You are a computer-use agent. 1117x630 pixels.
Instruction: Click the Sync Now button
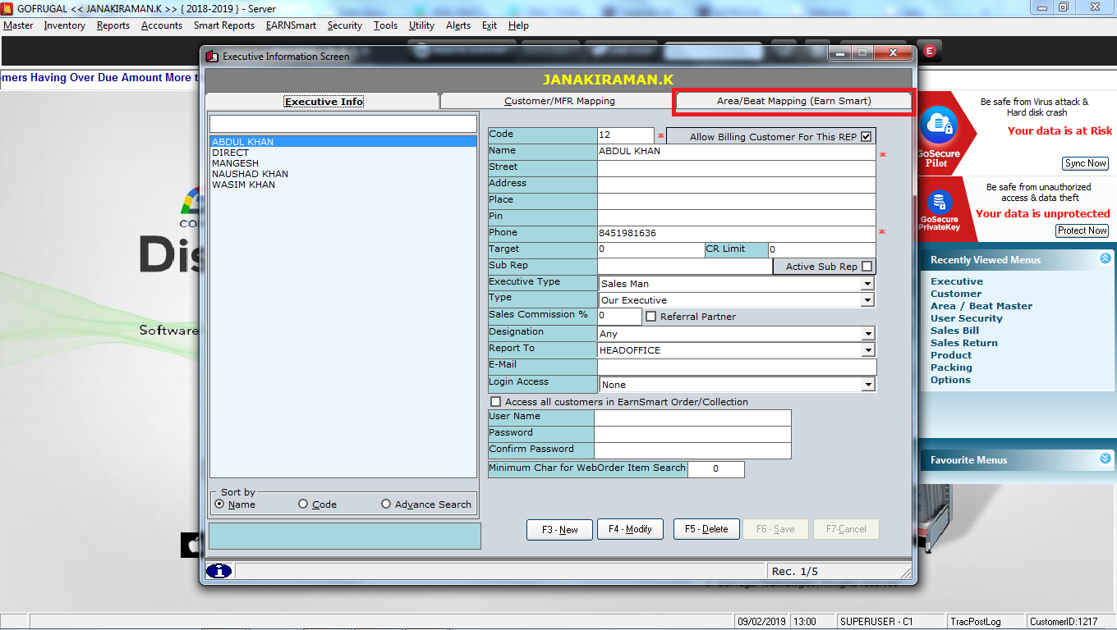point(1085,163)
